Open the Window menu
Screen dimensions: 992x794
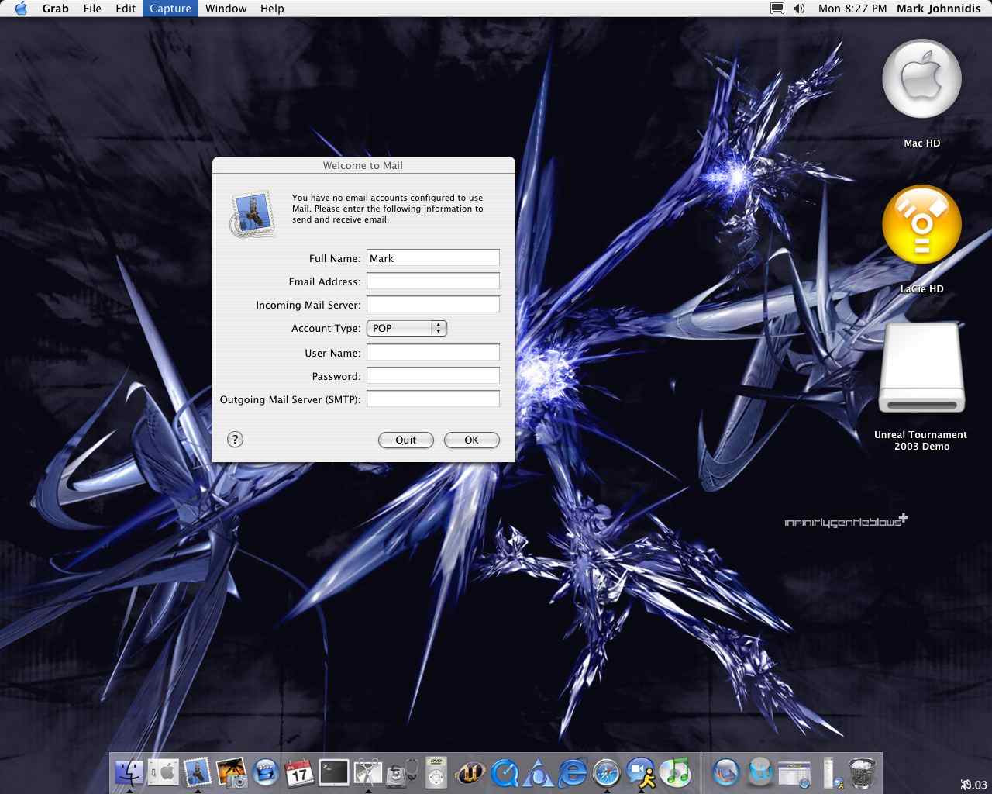[226, 9]
